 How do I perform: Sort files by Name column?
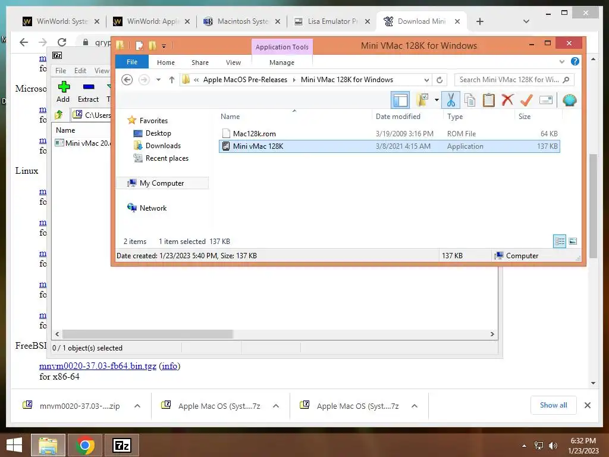pos(230,117)
